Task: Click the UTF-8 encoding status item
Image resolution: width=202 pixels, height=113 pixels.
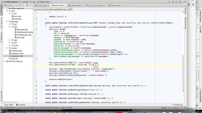Action: click(176, 108)
